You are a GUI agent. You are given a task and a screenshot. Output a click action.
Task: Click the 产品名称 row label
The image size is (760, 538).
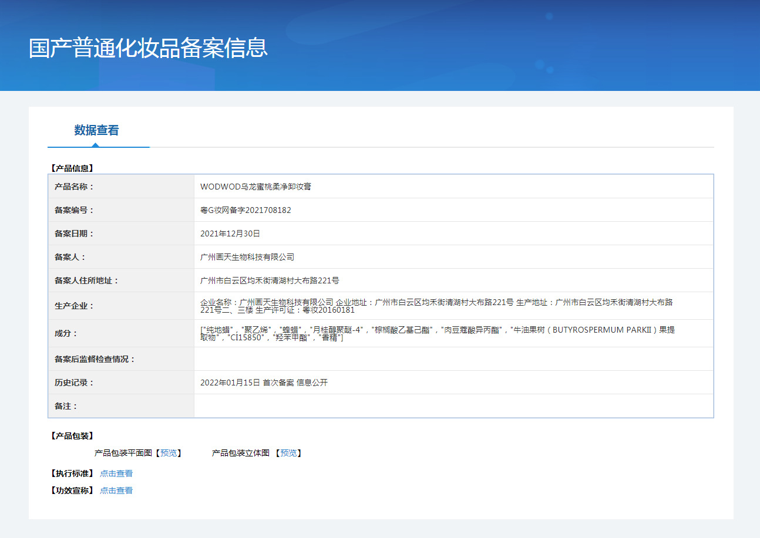point(74,187)
